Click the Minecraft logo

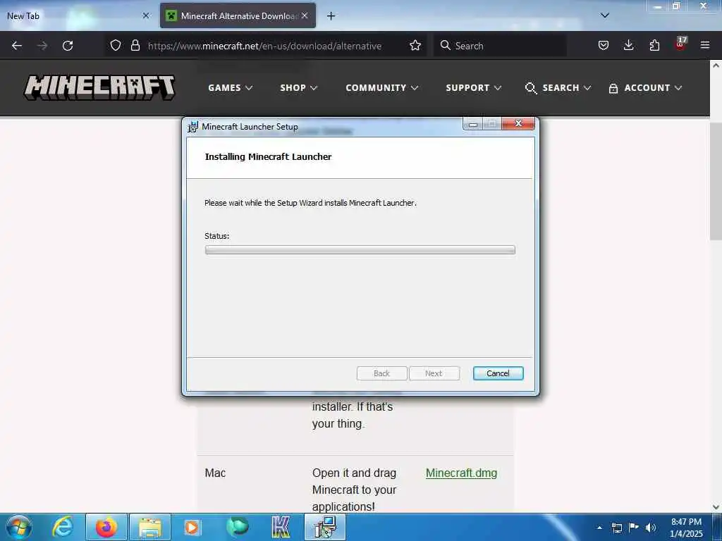(99, 87)
